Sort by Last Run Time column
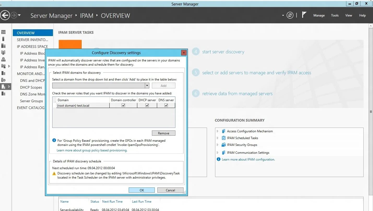This screenshot has height=211, width=373. pyautogui.click(x=141, y=202)
